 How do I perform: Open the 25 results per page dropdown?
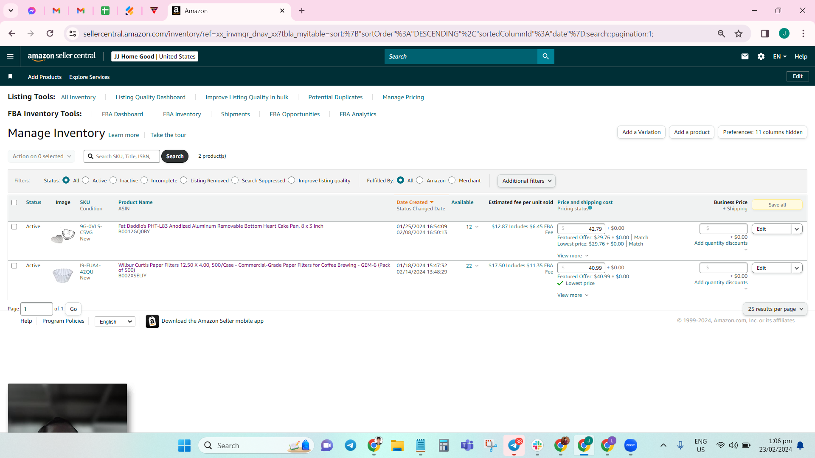775,309
